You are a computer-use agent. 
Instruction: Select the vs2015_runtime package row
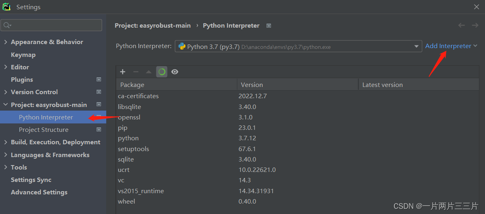pos(297,191)
